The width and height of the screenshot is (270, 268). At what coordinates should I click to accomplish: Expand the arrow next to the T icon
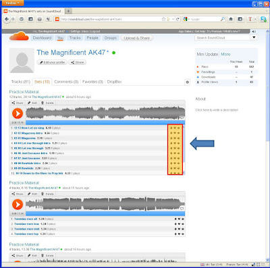point(255,19)
